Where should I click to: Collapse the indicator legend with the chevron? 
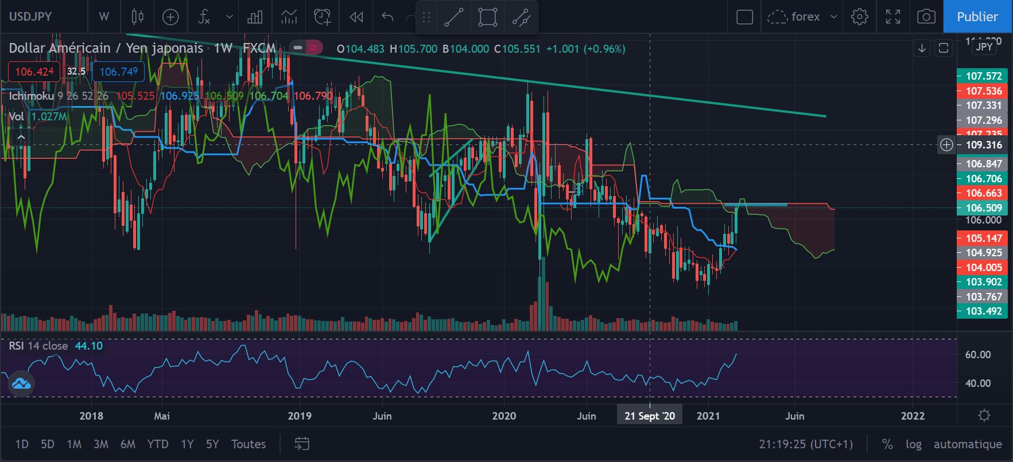[21, 137]
